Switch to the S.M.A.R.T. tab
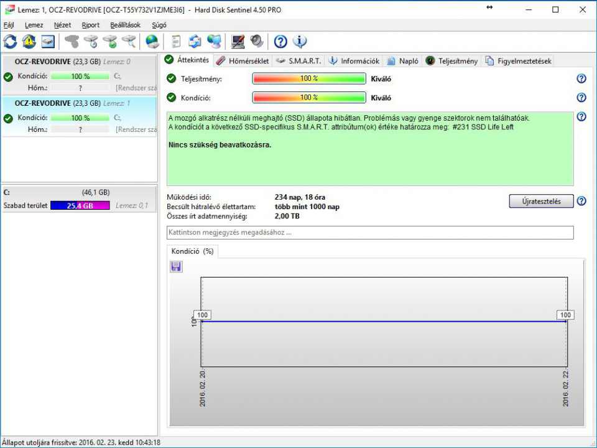Viewport: 597px width, 448px height. point(298,61)
